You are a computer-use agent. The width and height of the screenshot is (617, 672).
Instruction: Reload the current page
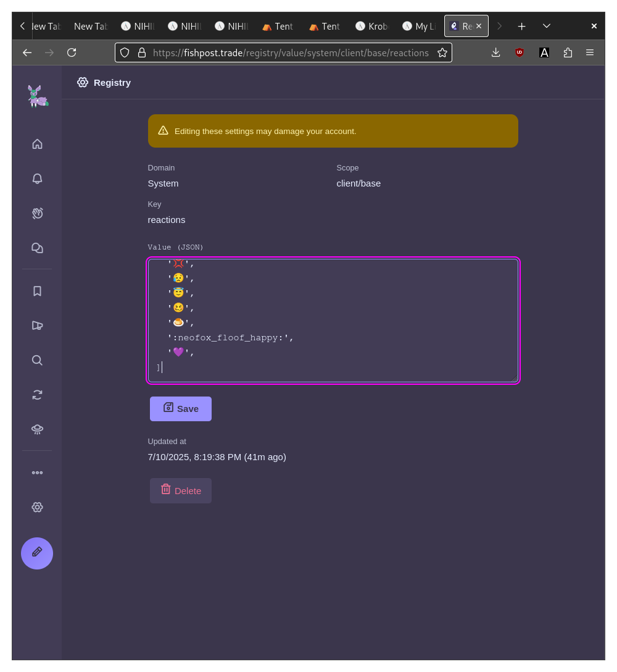point(72,52)
